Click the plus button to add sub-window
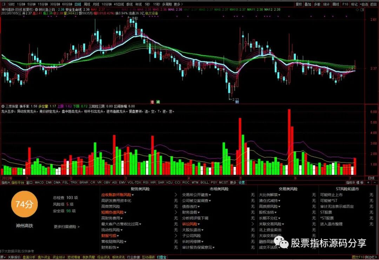 point(368,183)
